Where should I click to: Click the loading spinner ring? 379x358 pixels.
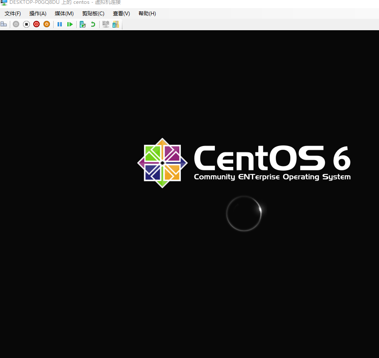(244, 214)
